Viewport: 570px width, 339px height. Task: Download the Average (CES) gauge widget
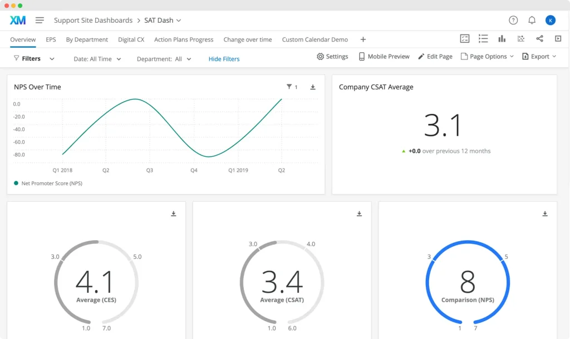coord(174,214)
